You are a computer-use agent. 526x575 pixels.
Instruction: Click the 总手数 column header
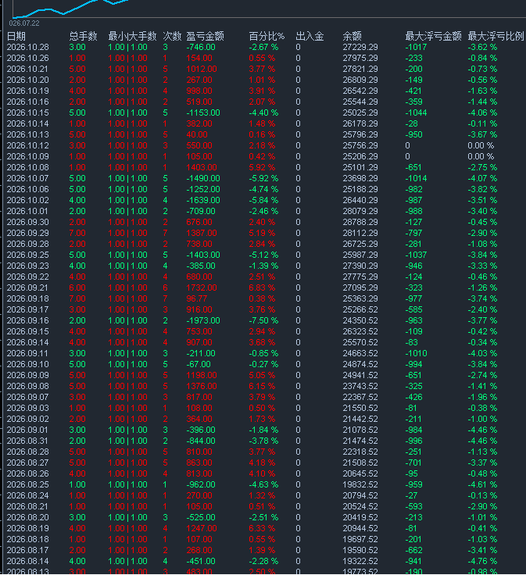[x=84, y=36]
